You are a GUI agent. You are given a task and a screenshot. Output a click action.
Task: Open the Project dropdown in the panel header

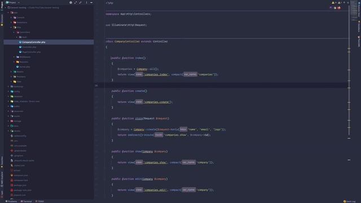click(12, 2)
